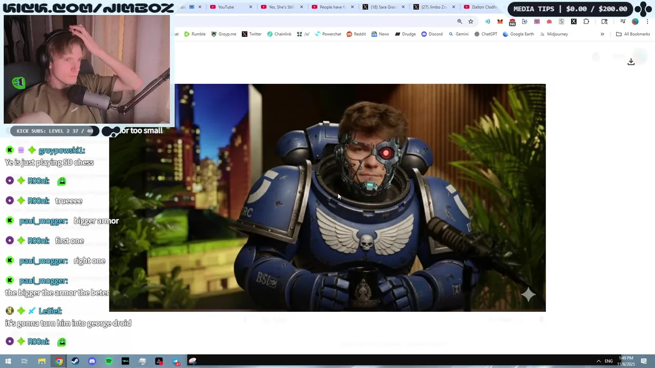
Task: Open the Gemini bookmark
Action: point(458,34)
